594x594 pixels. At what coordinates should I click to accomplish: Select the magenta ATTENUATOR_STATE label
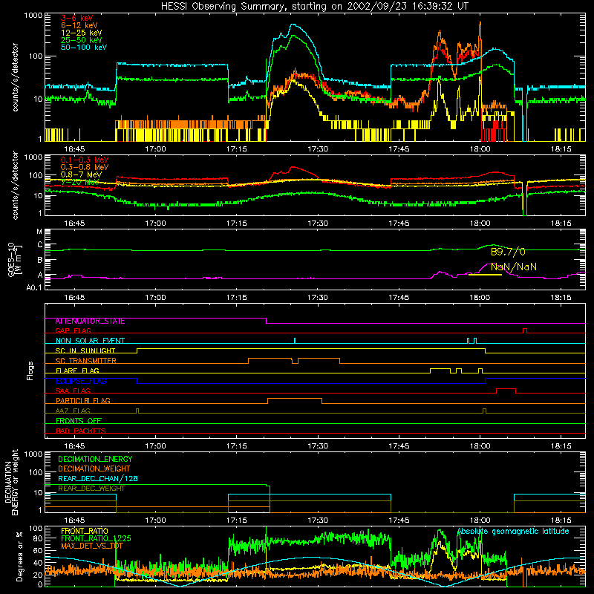pos(90,321)
